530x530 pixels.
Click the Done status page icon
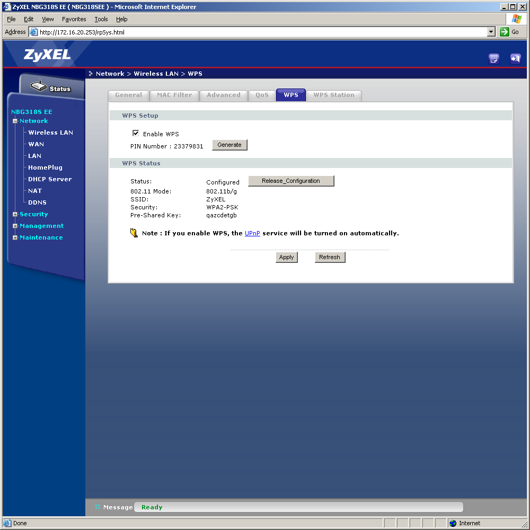point(7,523)
